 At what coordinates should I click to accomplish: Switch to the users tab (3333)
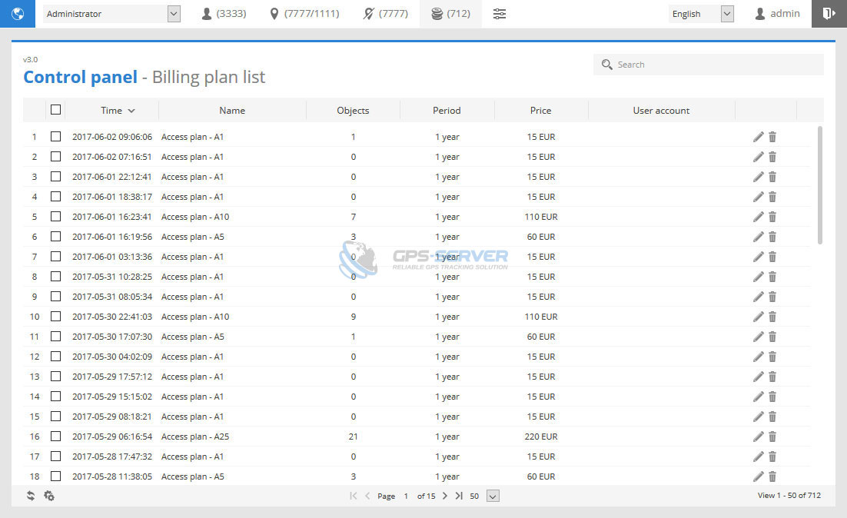224,14
